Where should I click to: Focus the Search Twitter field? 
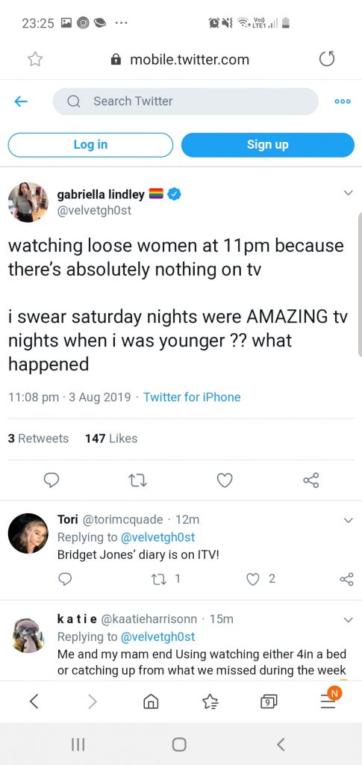186,102
